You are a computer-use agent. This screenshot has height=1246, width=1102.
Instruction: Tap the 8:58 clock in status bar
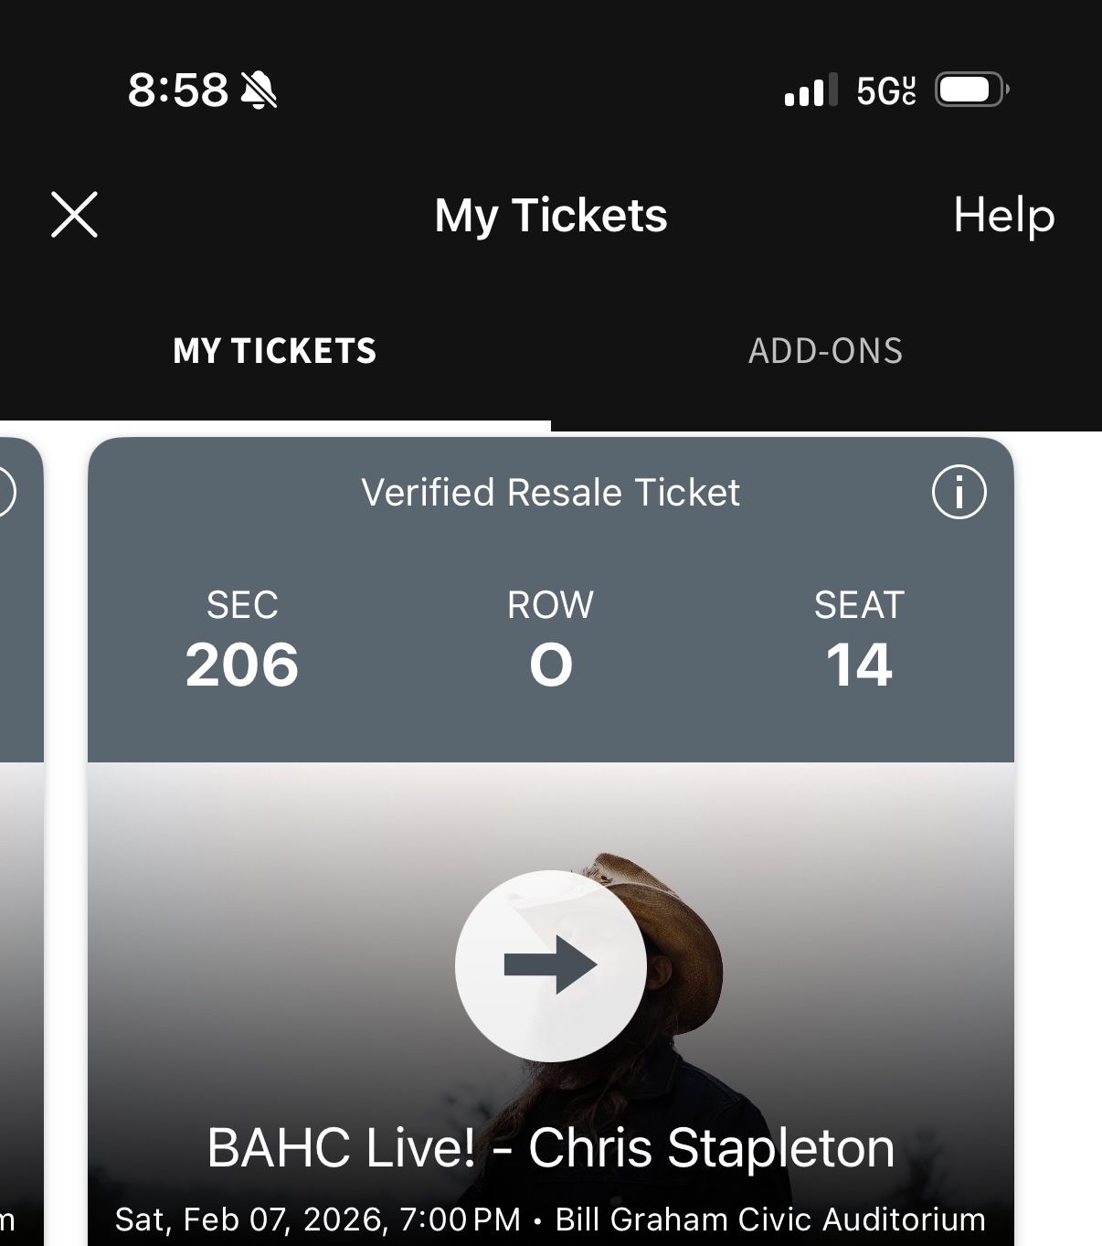(178, 91)
